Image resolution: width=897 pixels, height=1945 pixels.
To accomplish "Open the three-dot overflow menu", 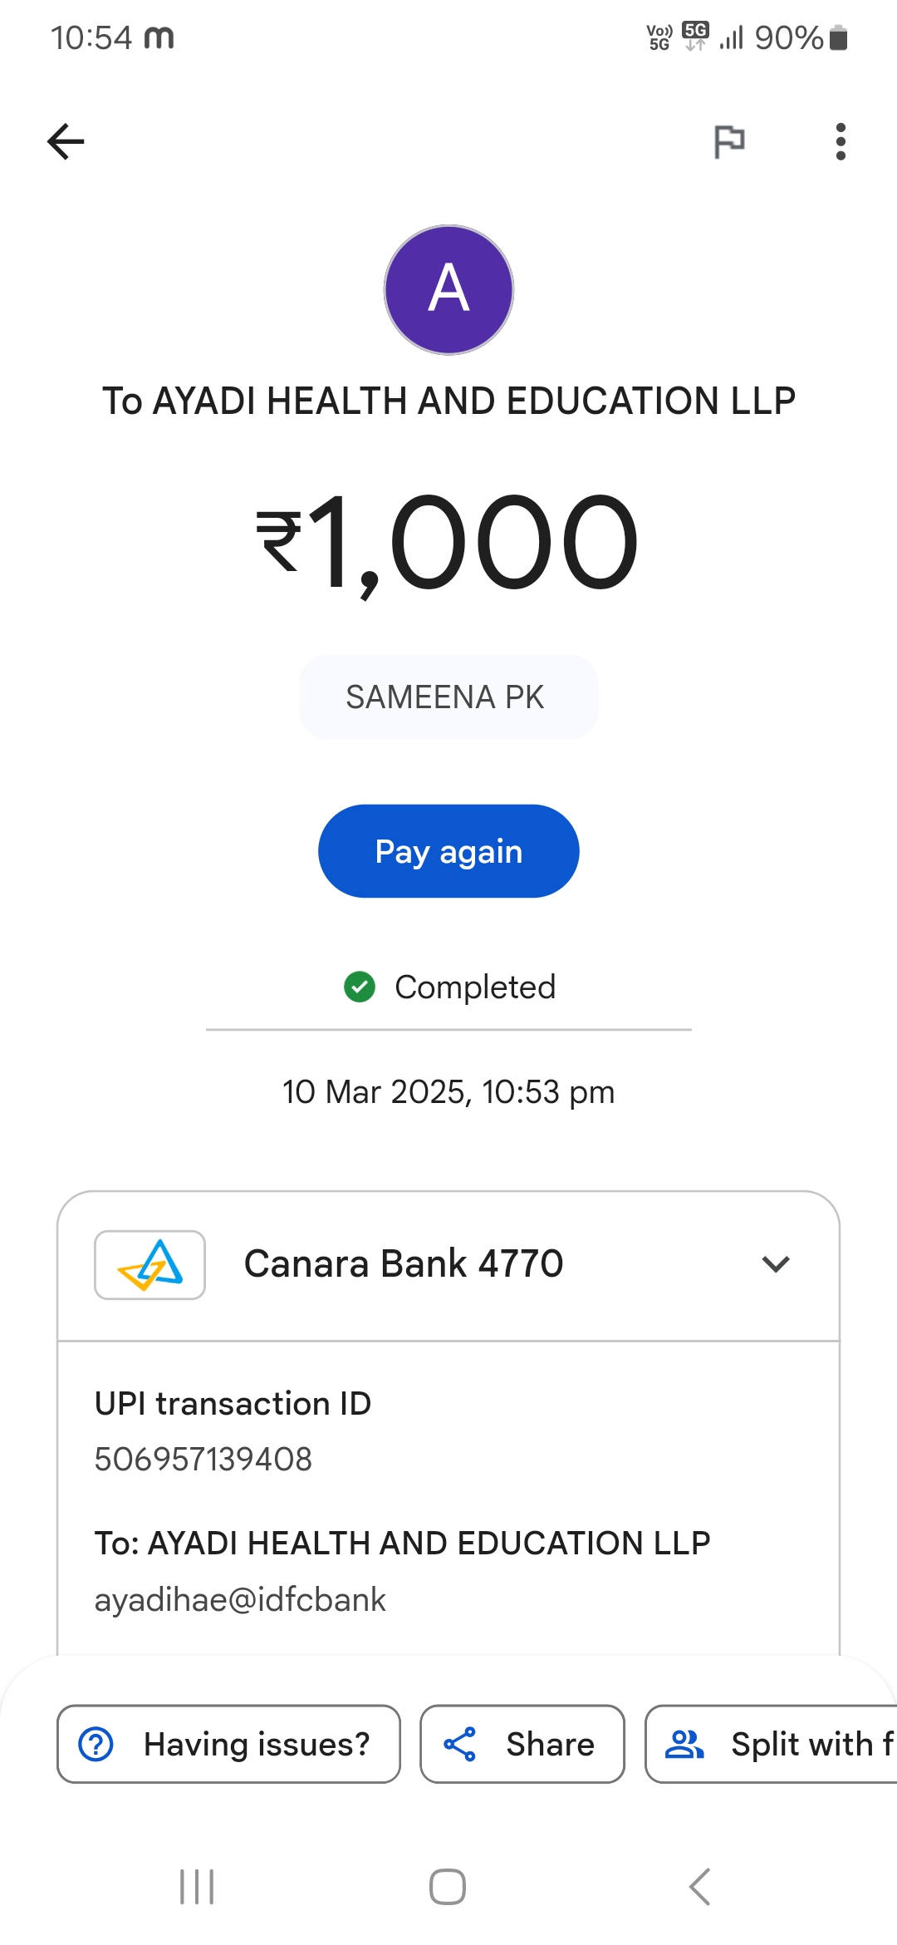I will [841, 141].
